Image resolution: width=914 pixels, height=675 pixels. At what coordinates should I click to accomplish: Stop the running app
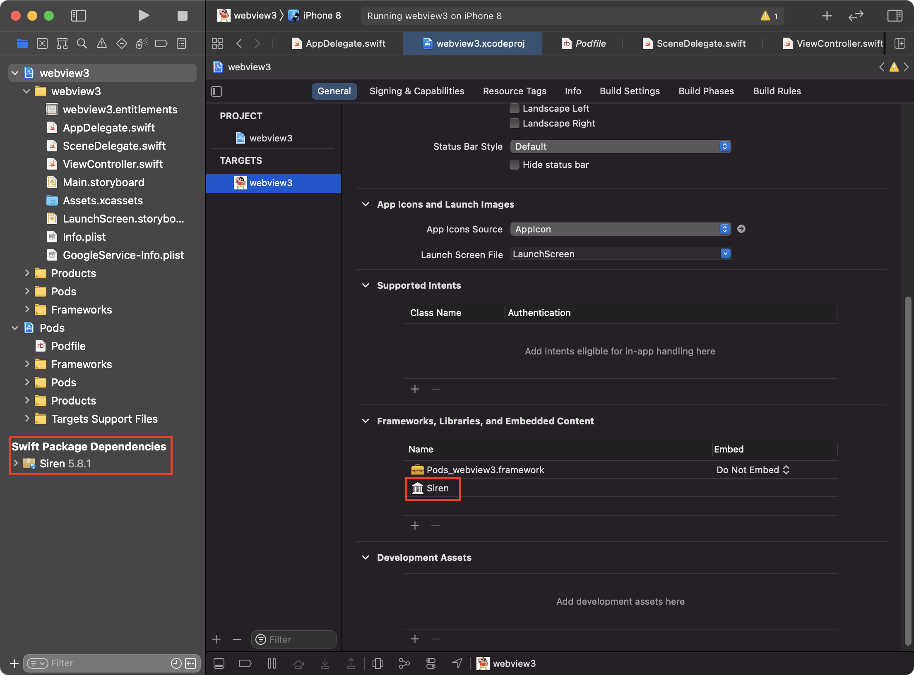pos(182,16)
